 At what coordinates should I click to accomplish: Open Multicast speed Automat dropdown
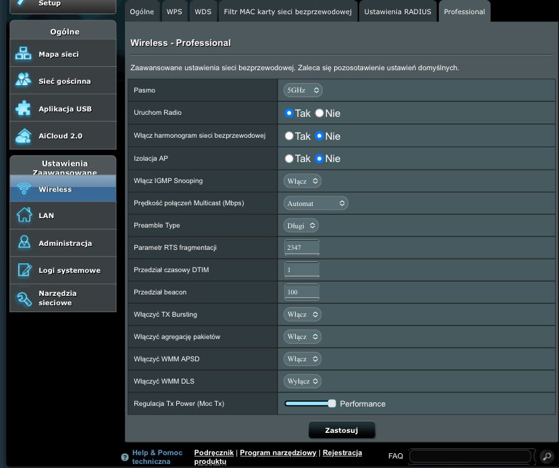coord(315,203)
